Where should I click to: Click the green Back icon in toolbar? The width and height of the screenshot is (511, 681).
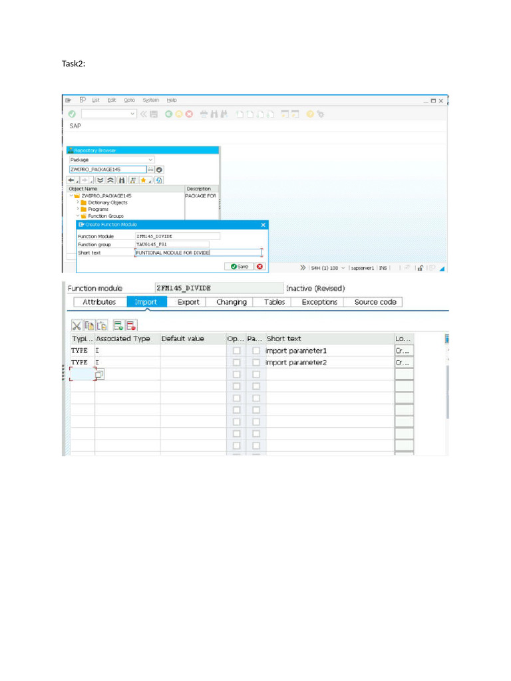[x=168, y=114]
